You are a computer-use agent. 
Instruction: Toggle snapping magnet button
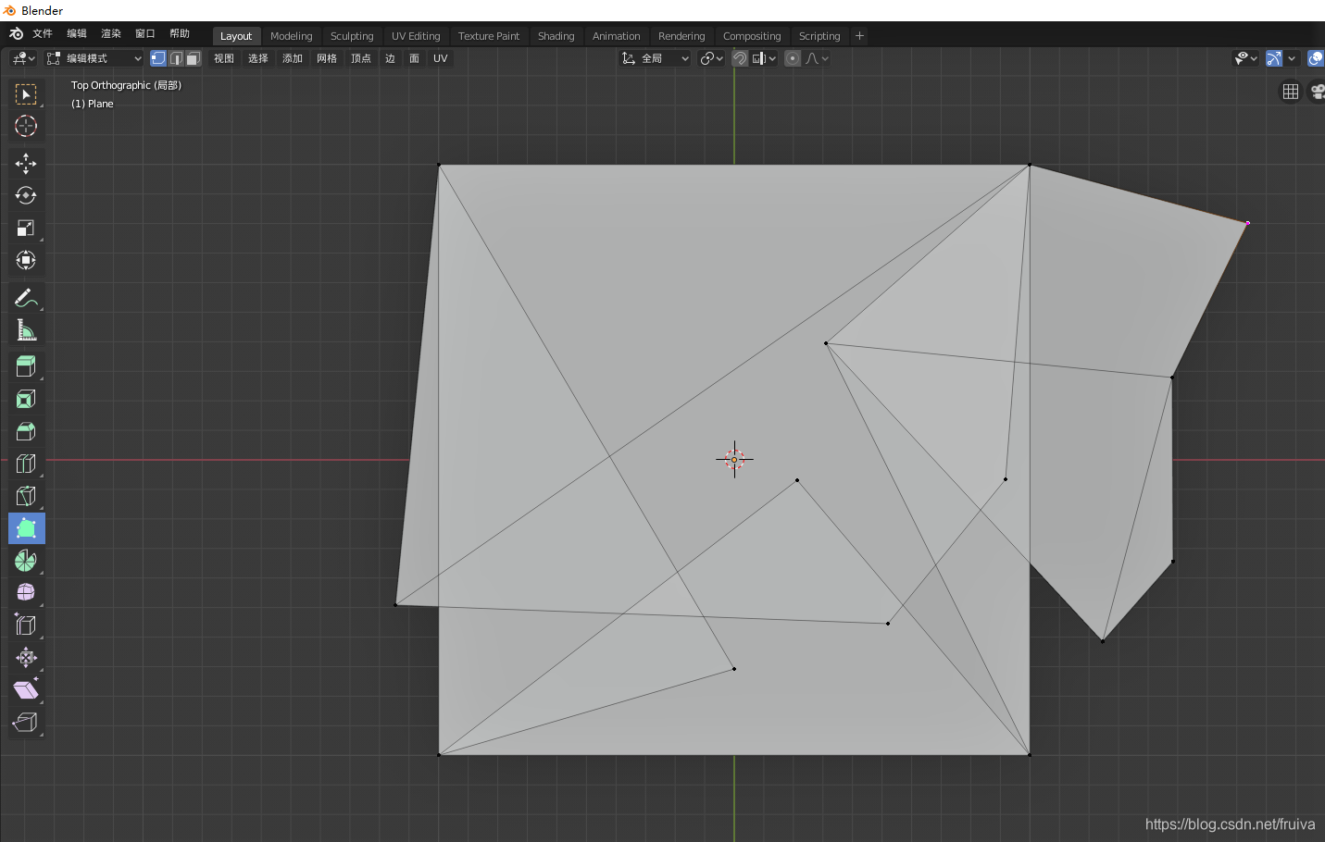(x=740, y=58)
